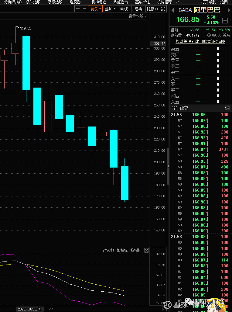Open 选股器 menu item

(75, 2)
